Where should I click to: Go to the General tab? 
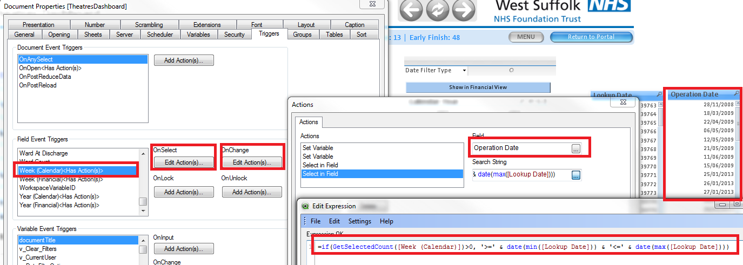coord(24,35)
